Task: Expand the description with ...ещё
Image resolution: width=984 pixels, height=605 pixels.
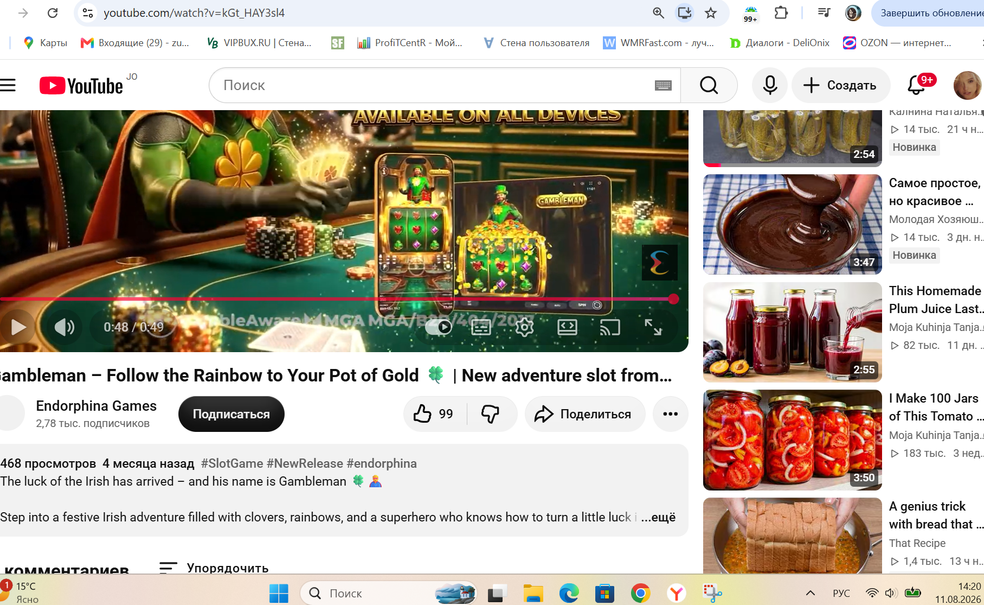Action: (658, 517)
